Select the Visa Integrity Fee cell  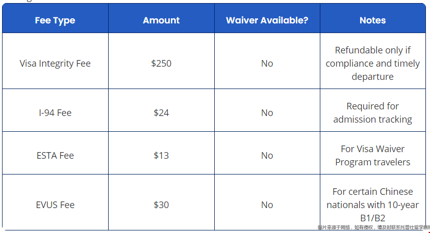coord(55,64)
